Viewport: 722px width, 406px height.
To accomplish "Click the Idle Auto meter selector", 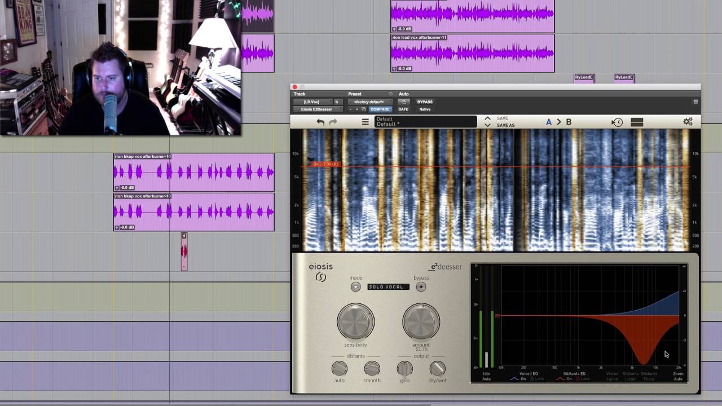I will (486, 376).
